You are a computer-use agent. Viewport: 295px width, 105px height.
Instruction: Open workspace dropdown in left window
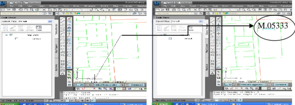[x=40, y=13]
